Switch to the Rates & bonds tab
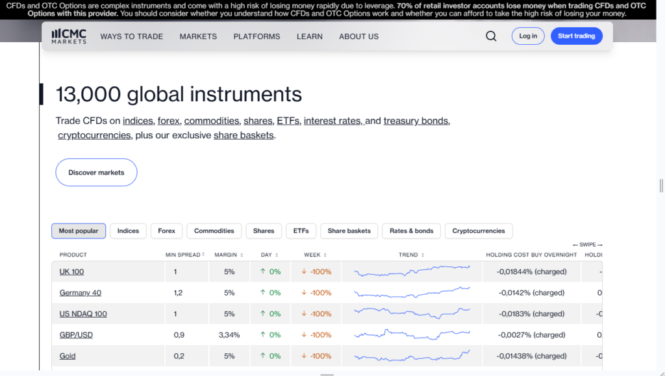665x376 pixels. (x=411, y=231)
